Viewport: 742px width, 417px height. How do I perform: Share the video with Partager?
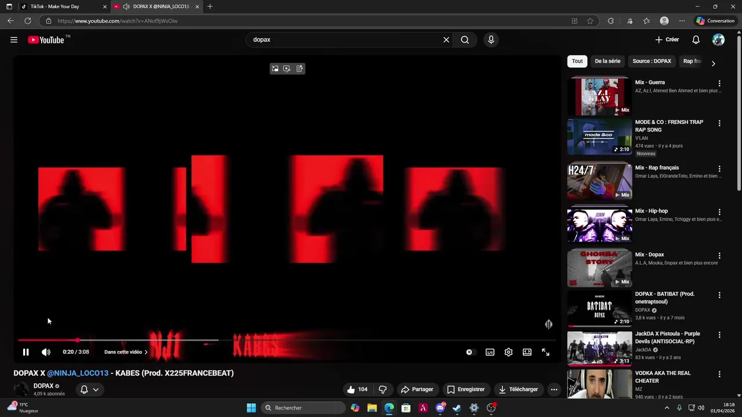click(417, 390)
